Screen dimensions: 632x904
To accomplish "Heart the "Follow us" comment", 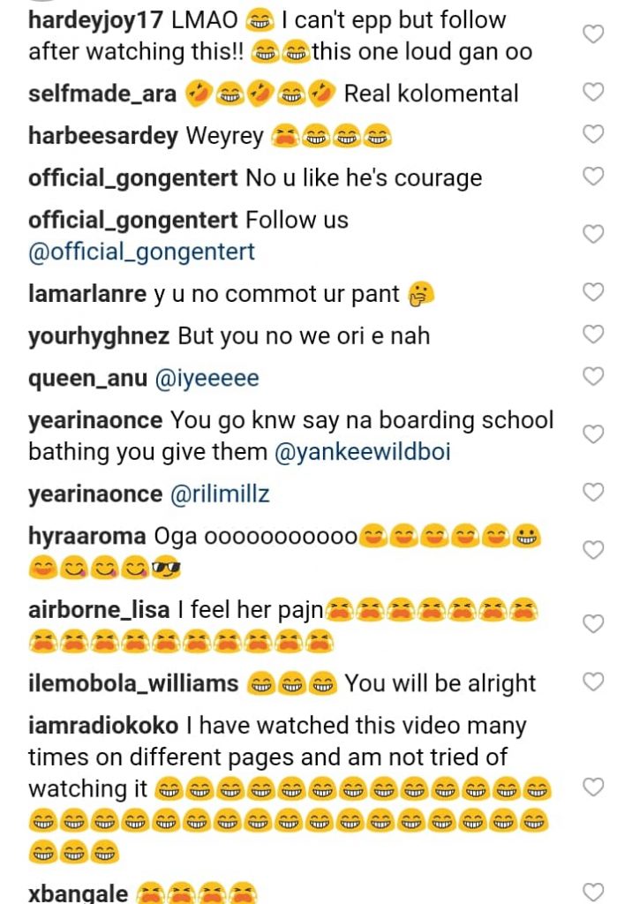I will click(x=594, y=235).
